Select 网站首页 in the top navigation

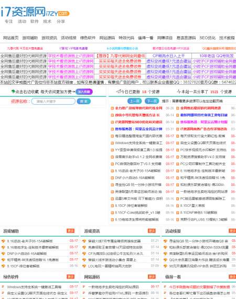pyautogui.click(x=10, y=38)
